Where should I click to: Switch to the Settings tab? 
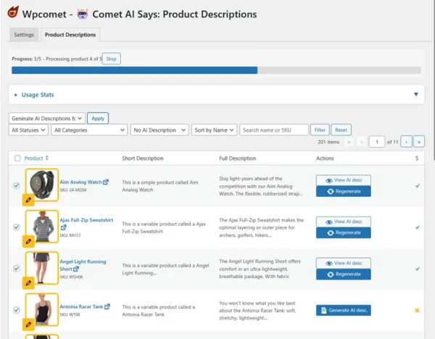tap(24, 34)
